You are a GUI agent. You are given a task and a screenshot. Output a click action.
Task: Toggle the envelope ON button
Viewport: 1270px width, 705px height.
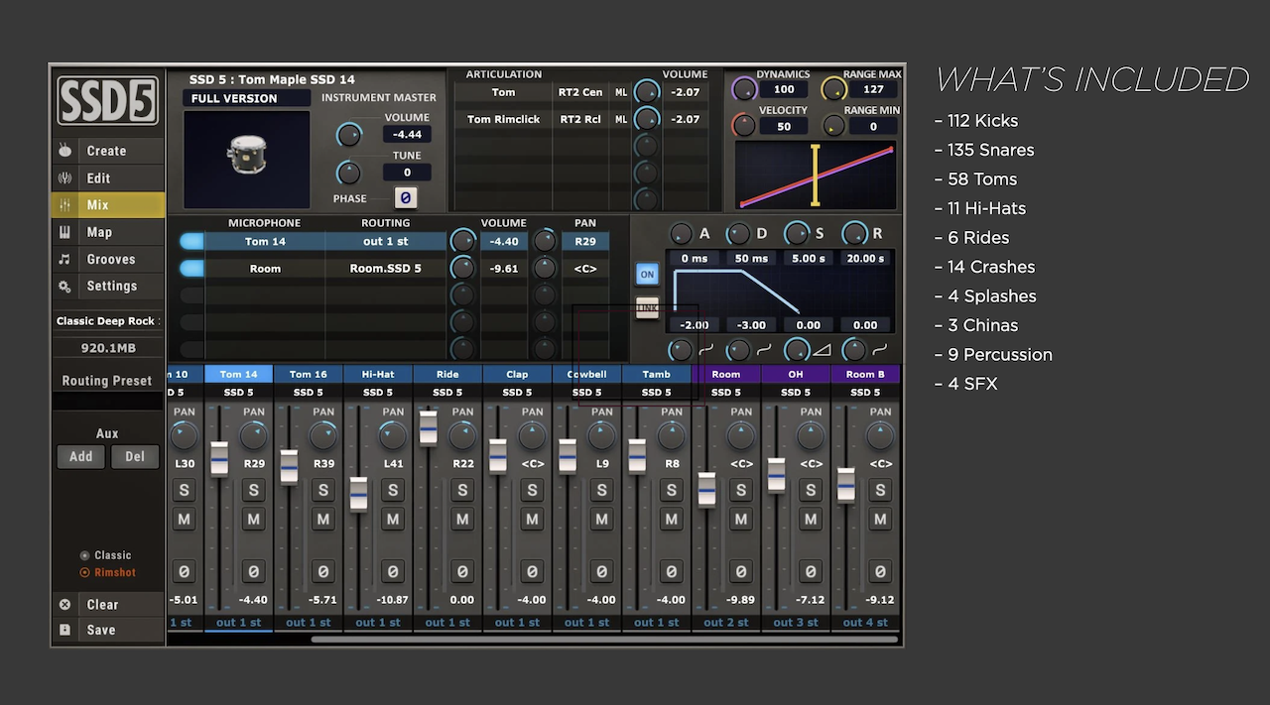(647, 274)
